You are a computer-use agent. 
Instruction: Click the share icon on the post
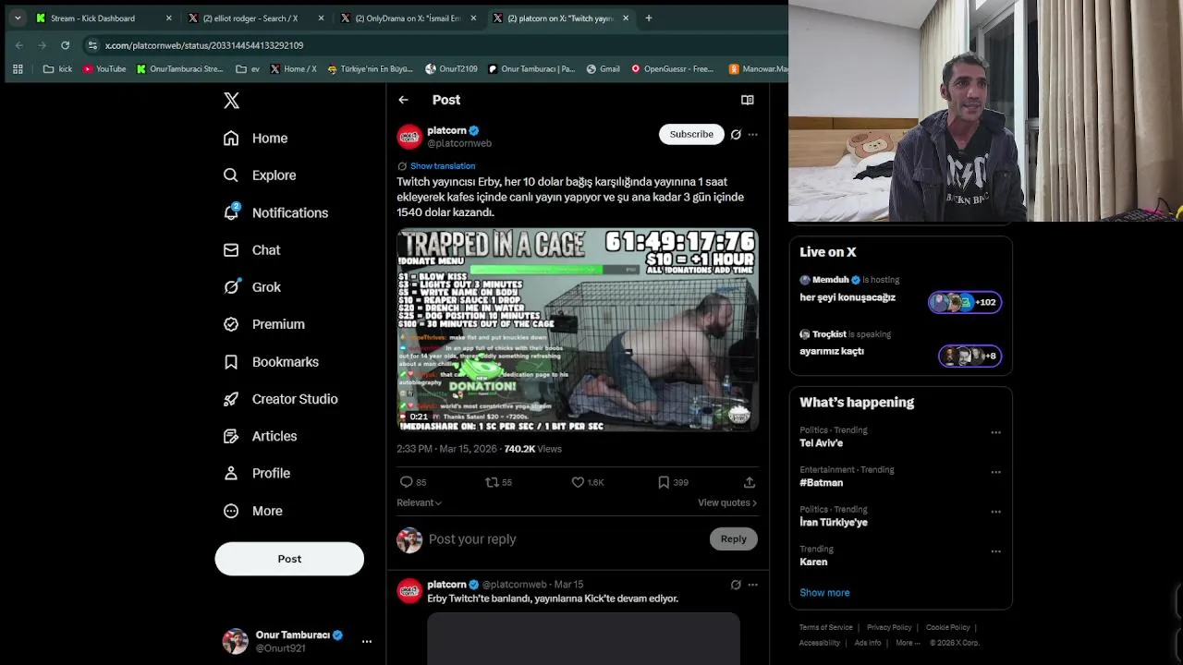point(750,482)
